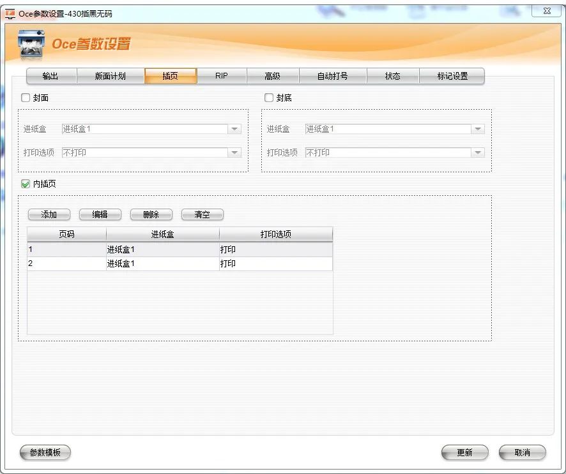
Task: Click the 取消 button
Action: click(523, 452)
